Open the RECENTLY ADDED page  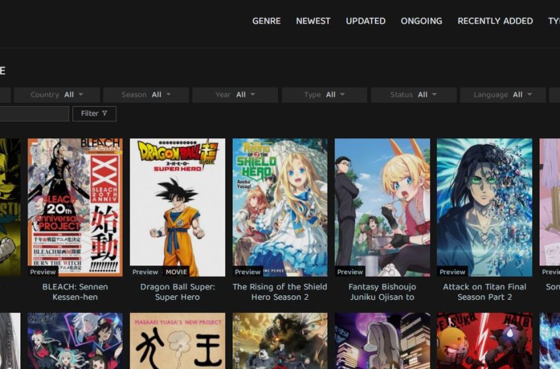pyautogui.click(x=495, y=21)
